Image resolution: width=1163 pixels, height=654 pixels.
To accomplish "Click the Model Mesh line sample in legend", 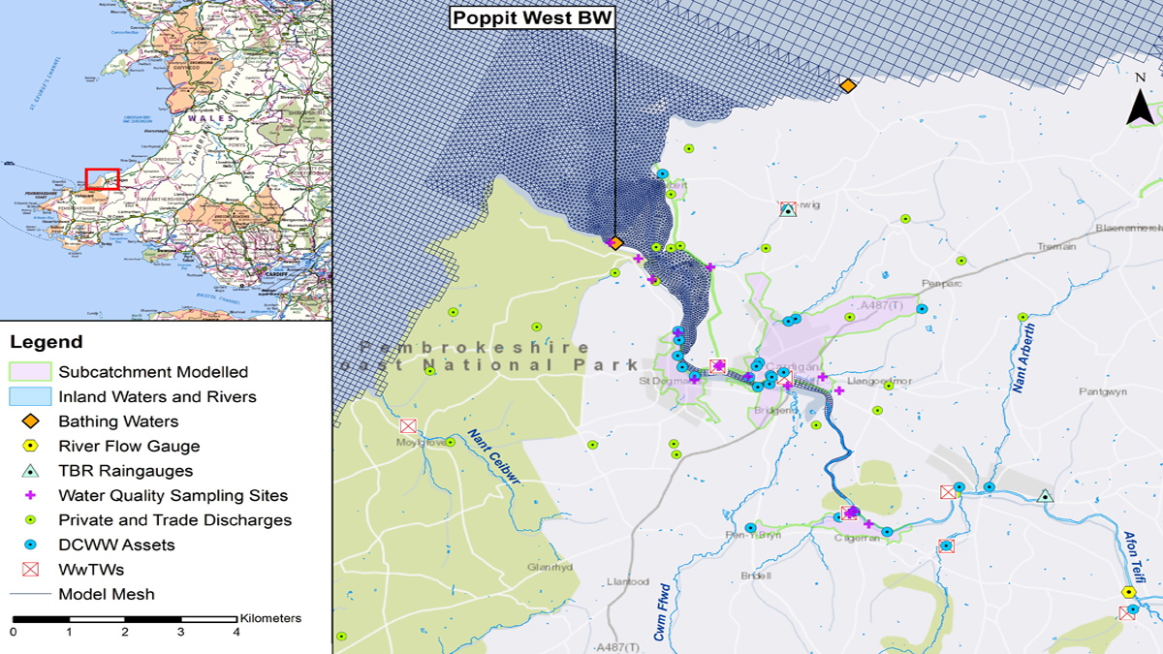I will (31, 594).
